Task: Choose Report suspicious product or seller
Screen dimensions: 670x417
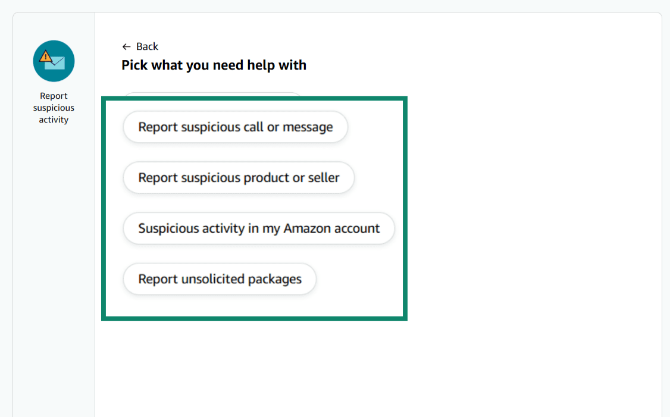Action: click(239, 178)
